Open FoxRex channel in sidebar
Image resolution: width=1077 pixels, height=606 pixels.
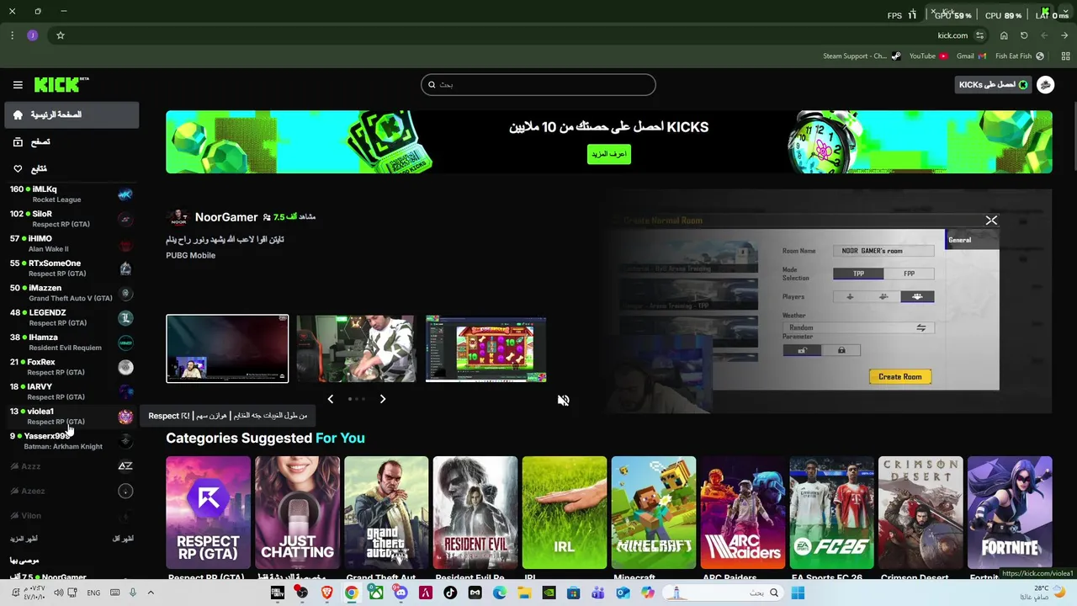tap(72, 367)
